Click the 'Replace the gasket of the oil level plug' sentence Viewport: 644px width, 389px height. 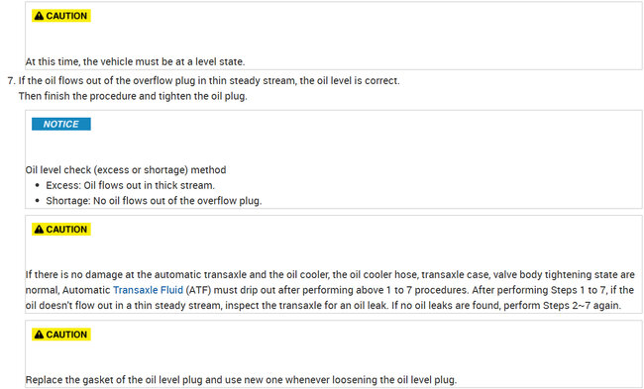(x=241, y=380)
